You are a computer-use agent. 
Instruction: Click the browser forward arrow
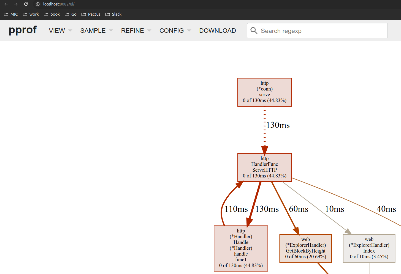tap(16, 4)
